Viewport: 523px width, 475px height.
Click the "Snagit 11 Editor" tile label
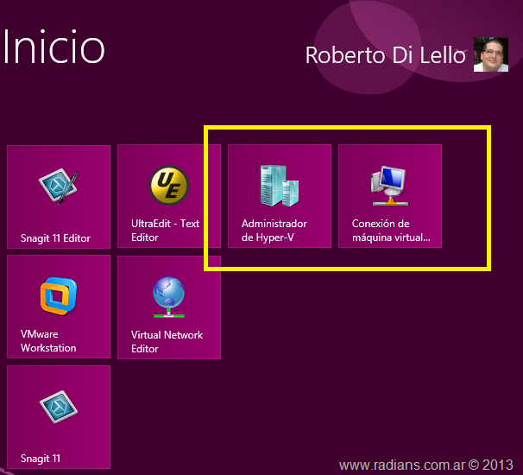point(55,238)
